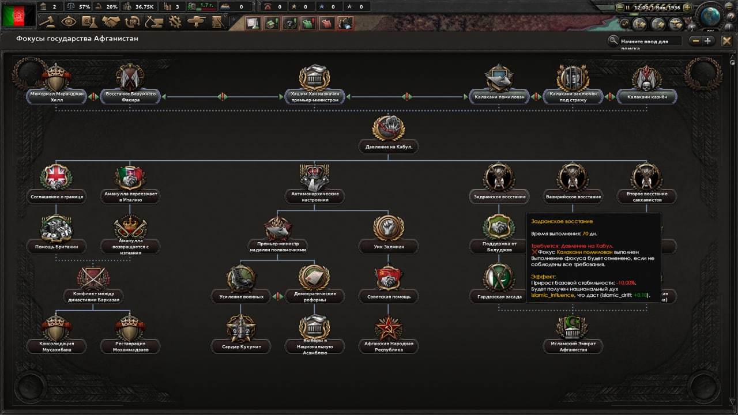Choose focus Консолидация Мусахибана
This screenshot has height=415, width=738.
coord(57,346)
